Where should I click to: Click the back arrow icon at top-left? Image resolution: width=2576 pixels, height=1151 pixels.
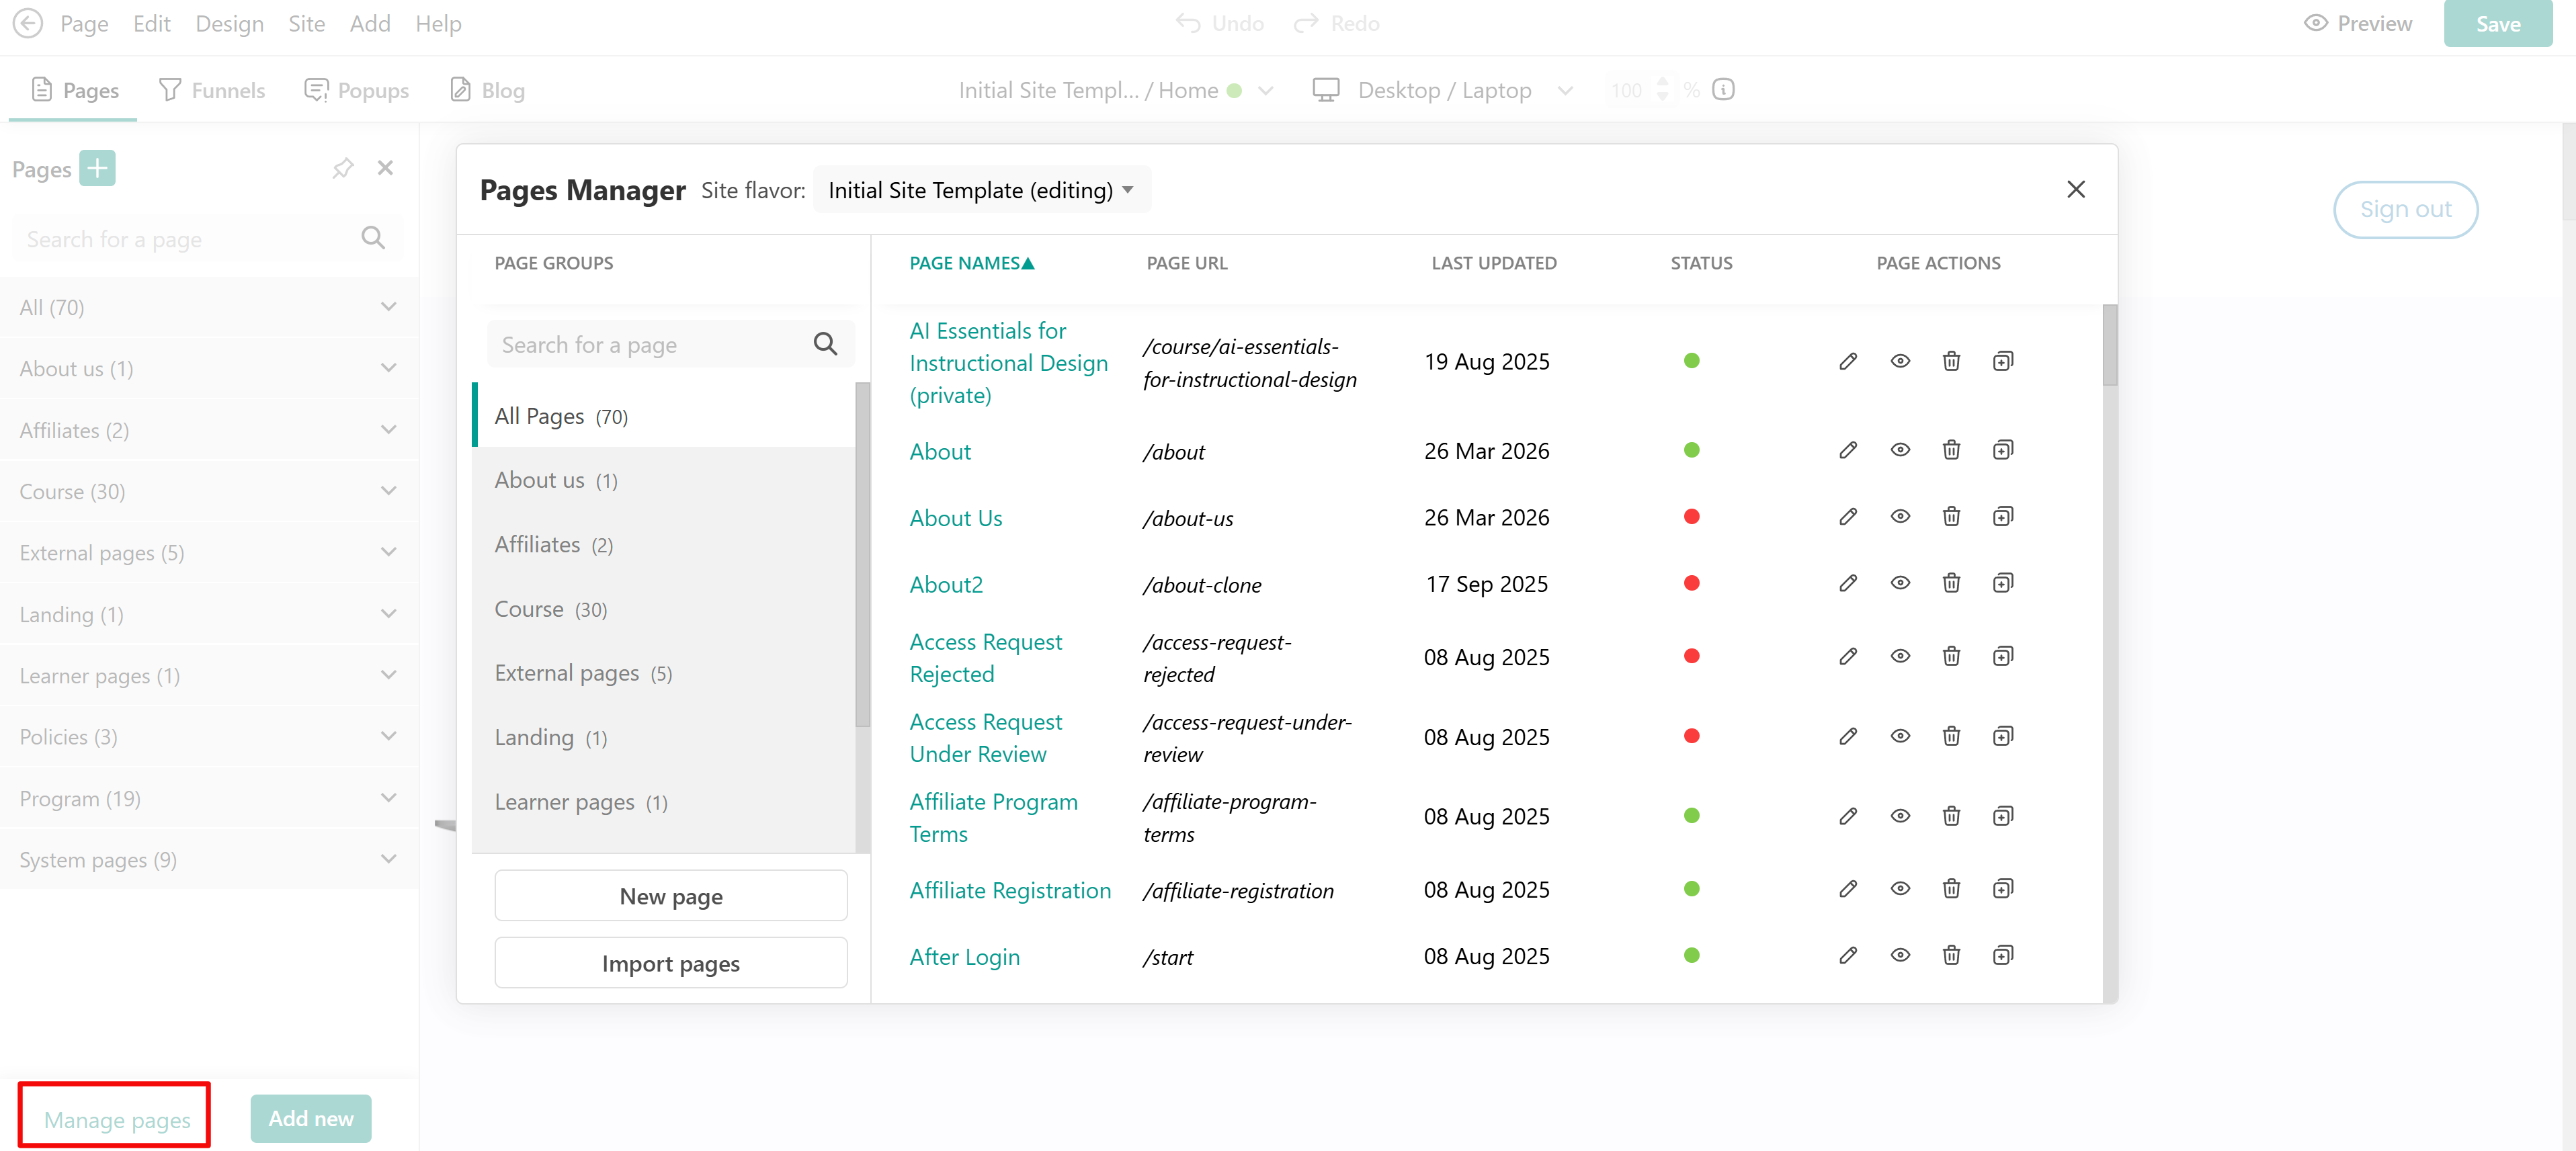(x=27, y=23)
